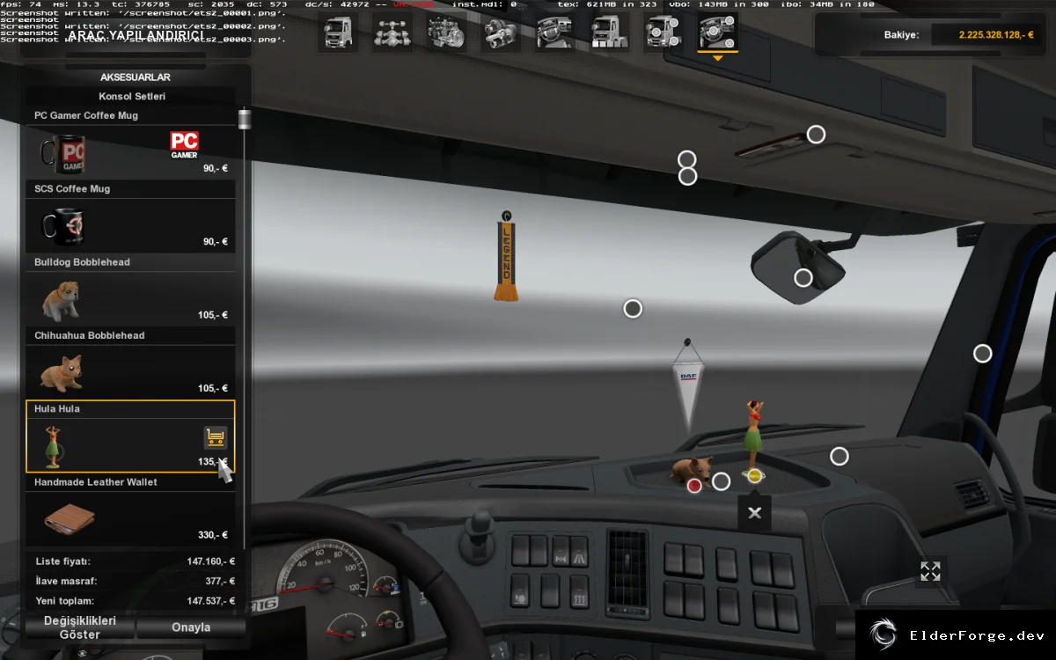Click the AKSESUARLAR panel header
The height and width of the screenshot is (660, 1056).
pos(136,77)
